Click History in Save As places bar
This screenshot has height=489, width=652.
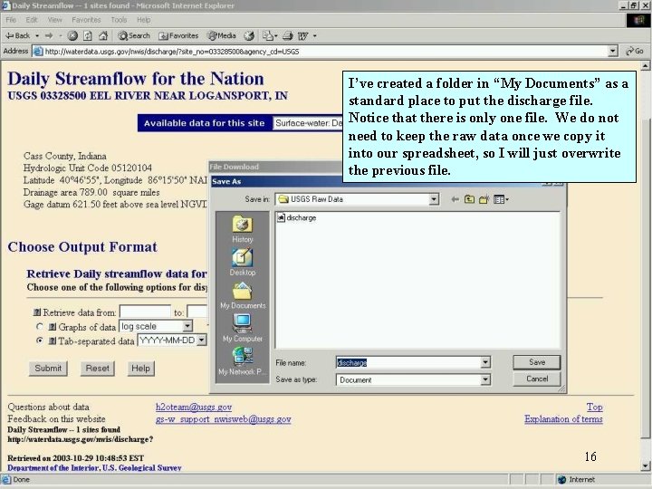243,229
